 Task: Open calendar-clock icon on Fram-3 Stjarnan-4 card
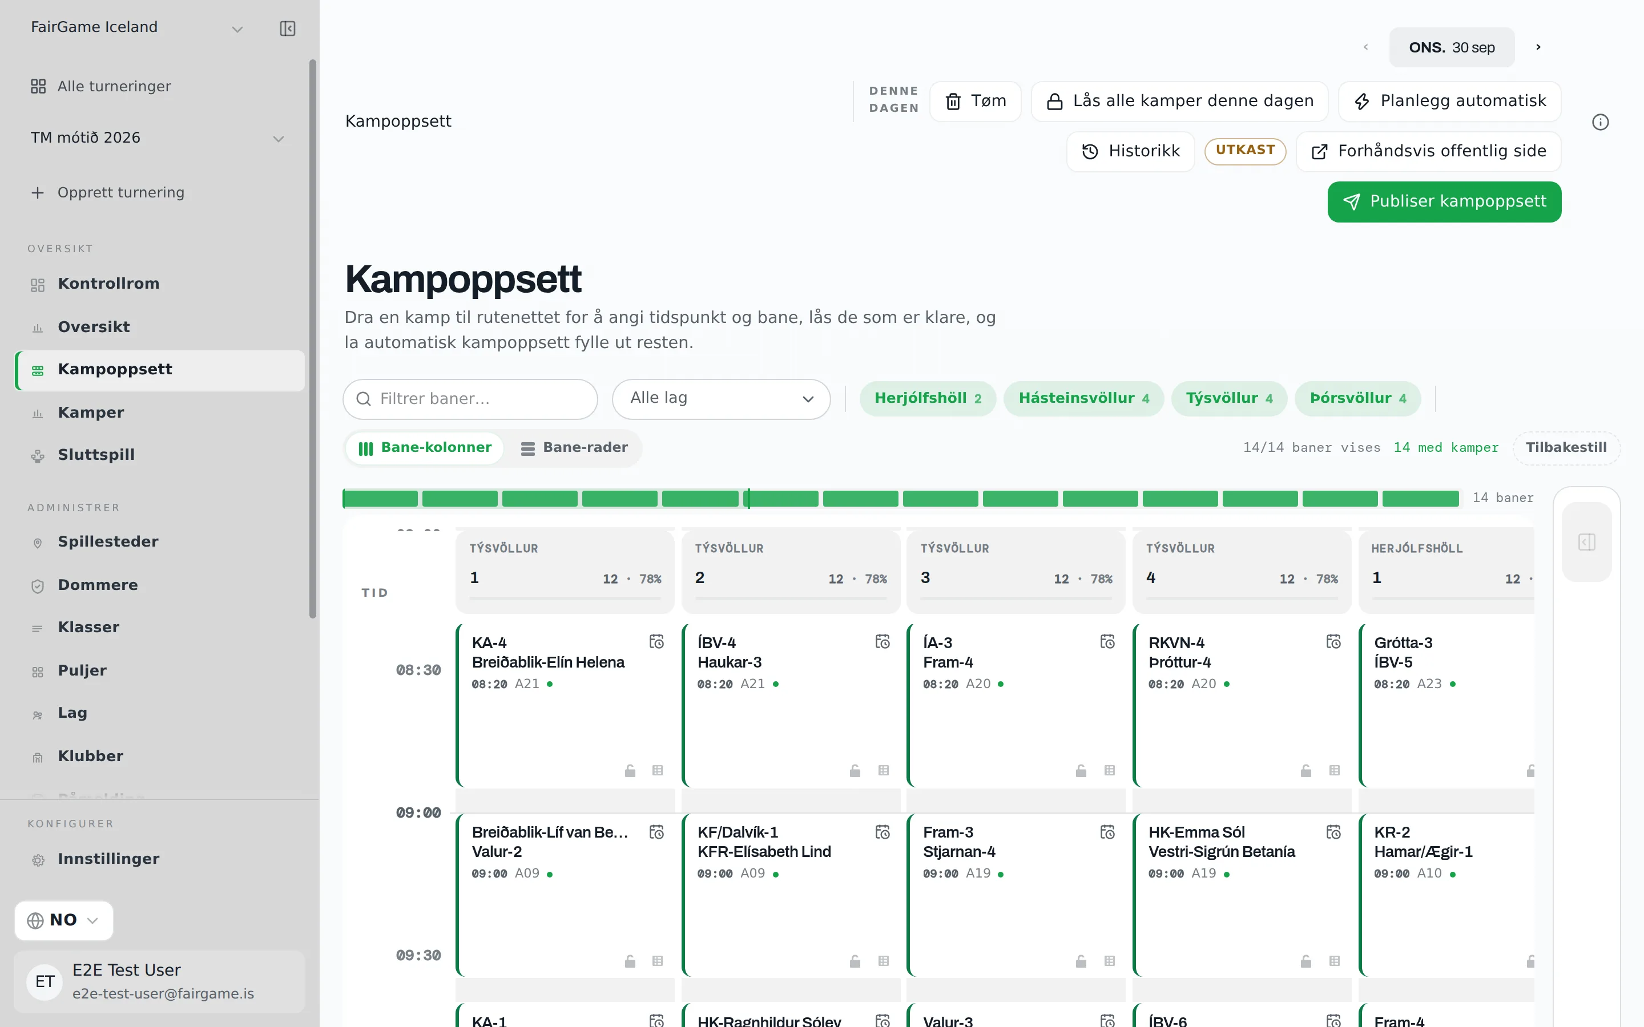click(1107, 832)
